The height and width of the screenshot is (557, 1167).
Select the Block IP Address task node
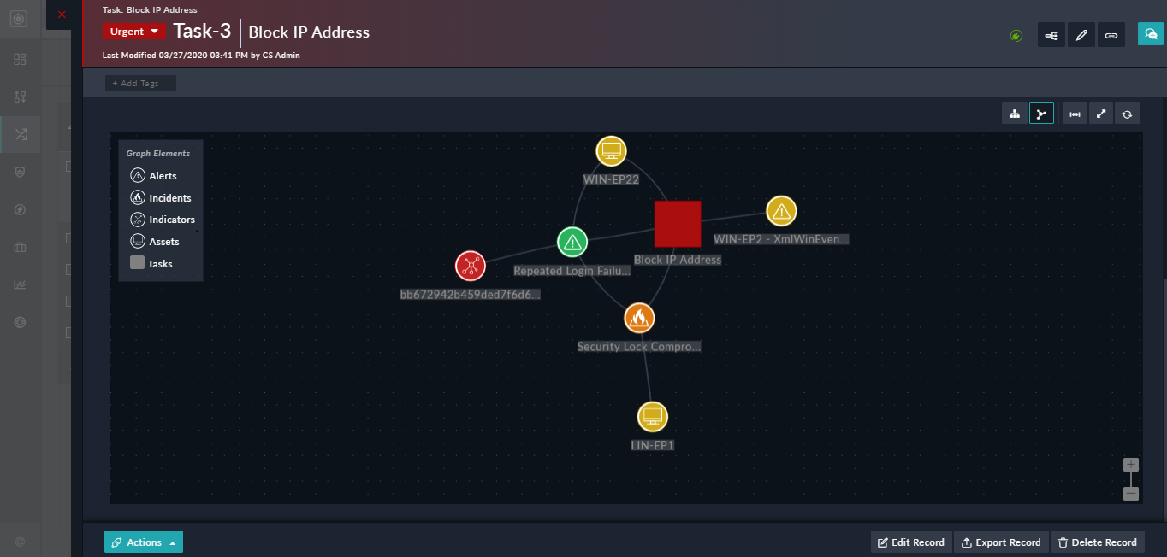(678, 223)
